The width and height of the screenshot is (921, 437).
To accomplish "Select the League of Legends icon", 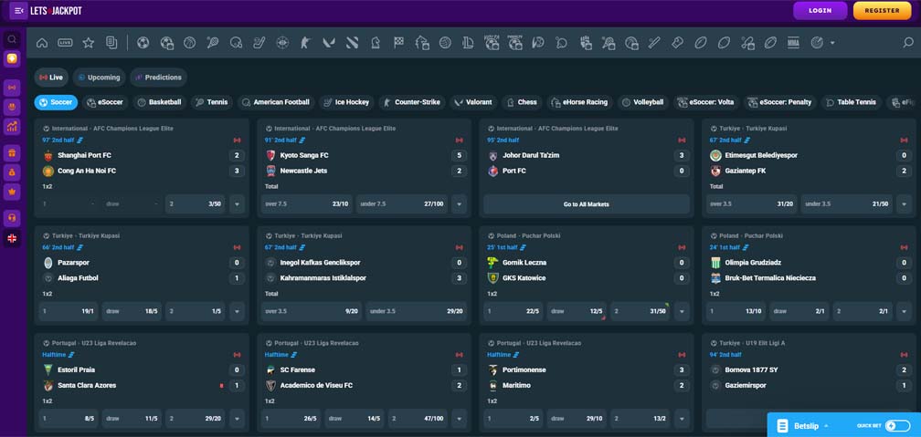I will [x=468, y=43].
